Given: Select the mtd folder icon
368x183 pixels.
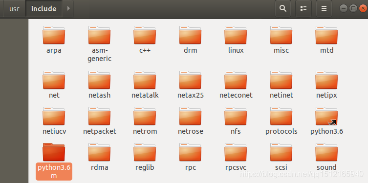Looking at the screenshot, I should tap(326, 35).
